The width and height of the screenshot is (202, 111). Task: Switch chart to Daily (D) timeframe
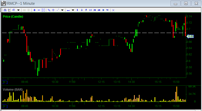tap(103, 10)
